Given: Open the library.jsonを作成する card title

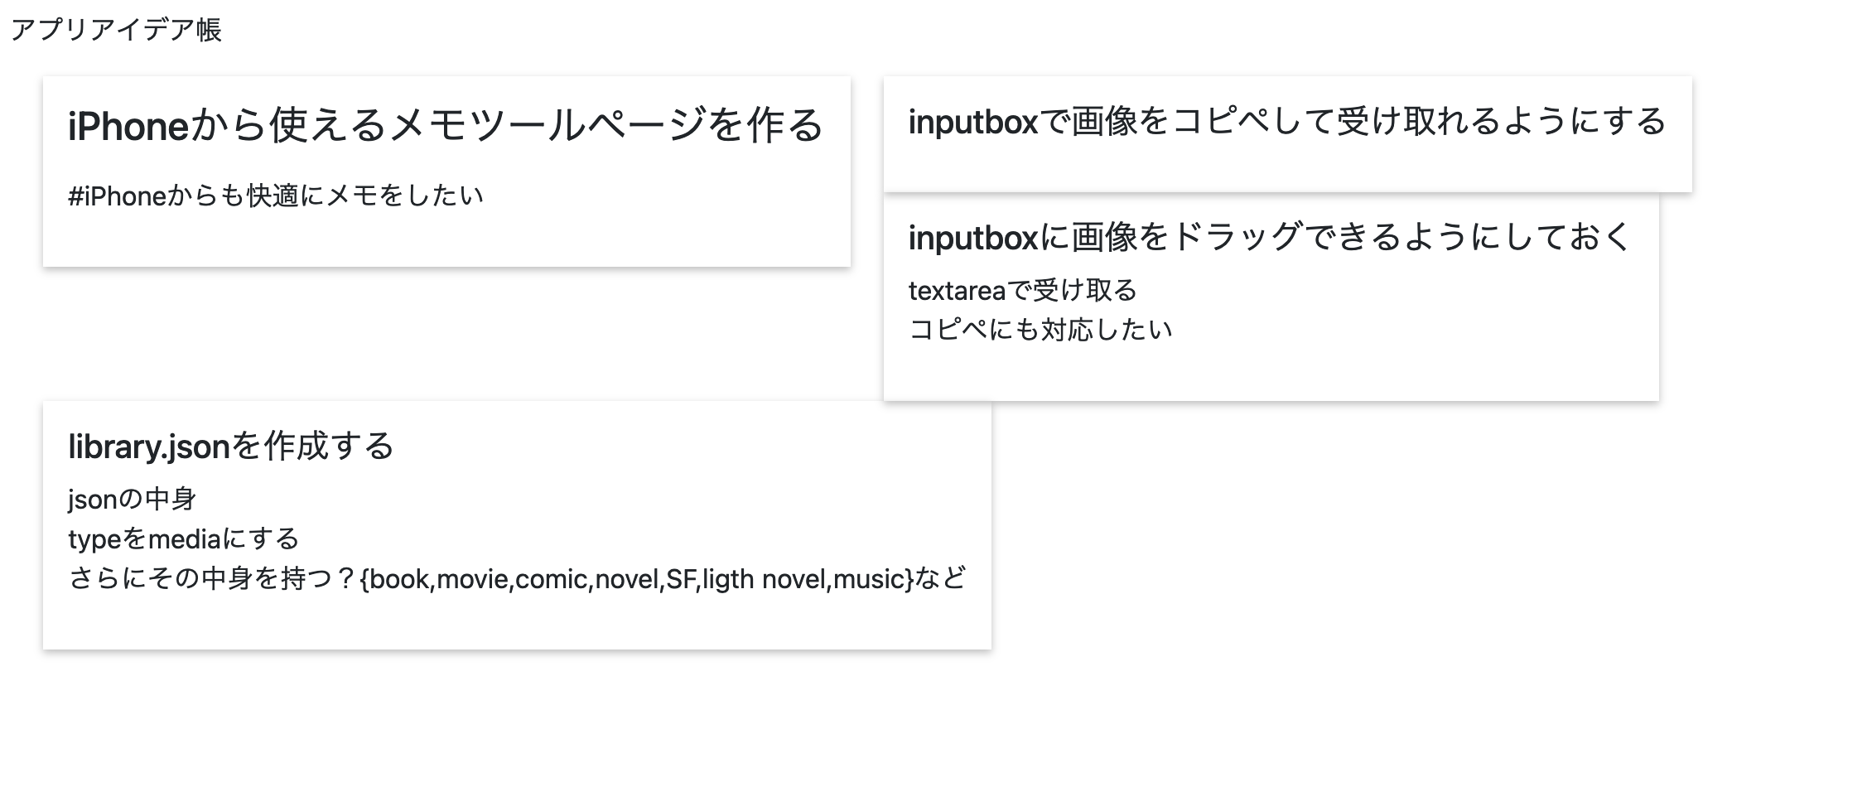Looking at the screenshot, I should click(230, 447).
